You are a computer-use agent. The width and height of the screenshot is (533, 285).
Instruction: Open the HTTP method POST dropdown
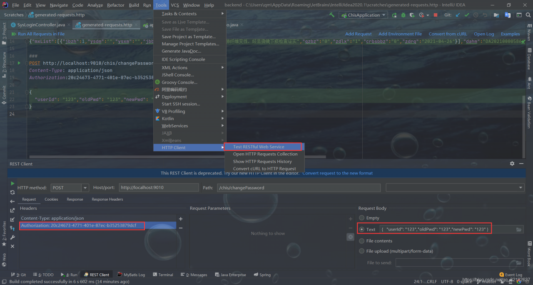(85, 188)
